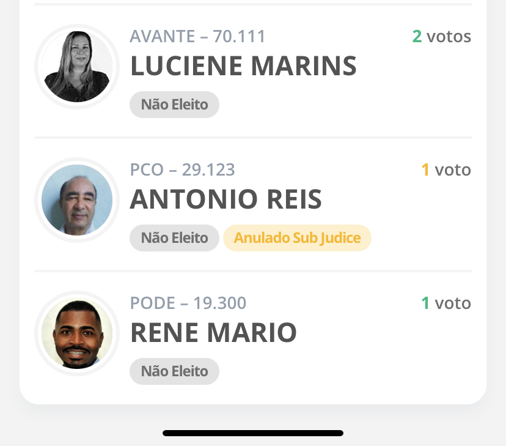Tap Não Eleito badge under Antonio Reis
Screen dimensions: 506x446
click(x=174, y=238)
